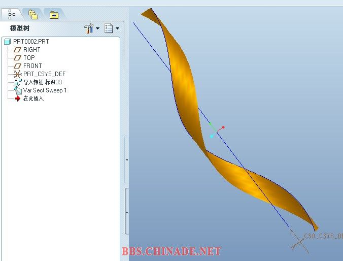Click the spin center triad in viewport
343x261 pixels.
(x=217, y=131)
